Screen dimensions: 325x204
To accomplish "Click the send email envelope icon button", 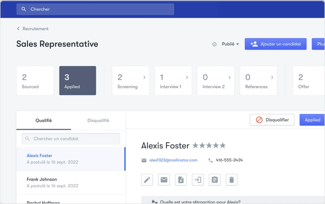I will click(x=164, y=180).
